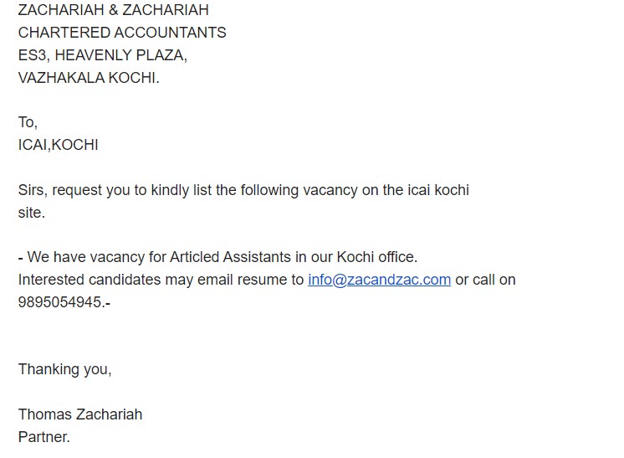Click the "Partner." designation text
The image size is (624, 458).
(x=44, y=437)
